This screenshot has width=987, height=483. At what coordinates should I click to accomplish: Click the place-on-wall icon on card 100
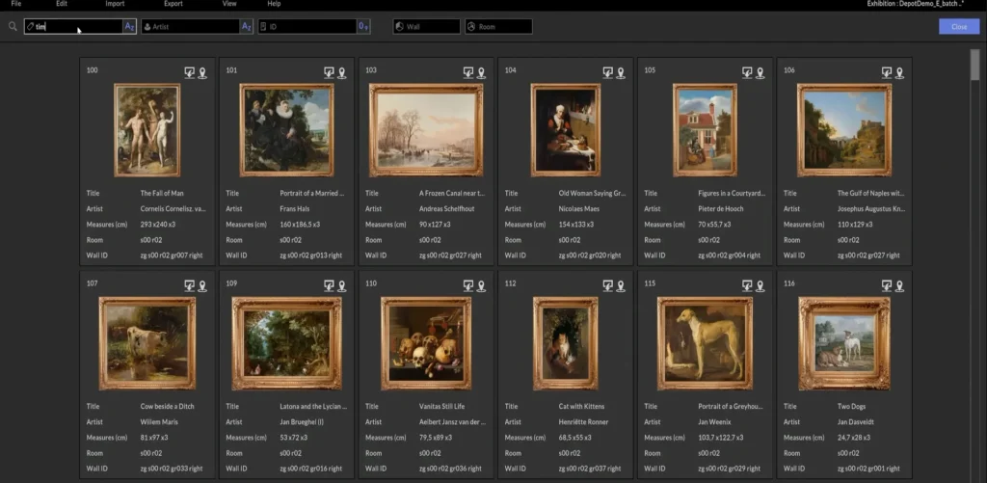click(x=190, y=73)
